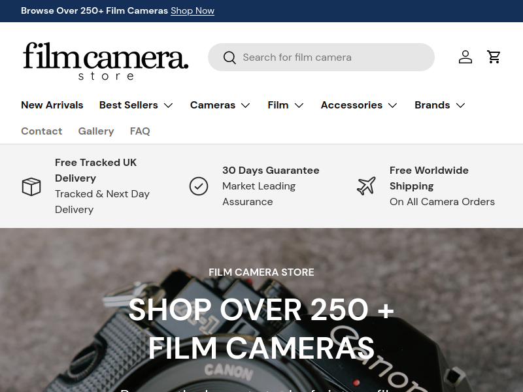Click the On All Camera Orders text
The image size is (523, 392).
coord(442,202)
